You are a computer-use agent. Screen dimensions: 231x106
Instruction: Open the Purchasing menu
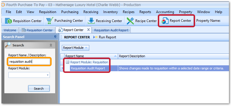[x=70, y=12]
